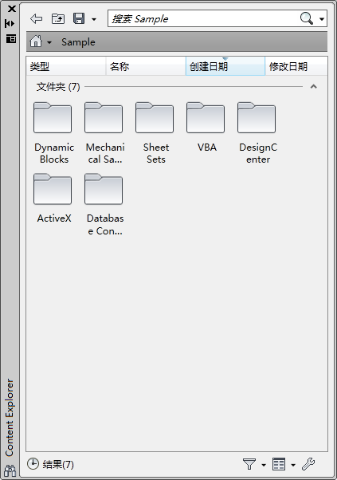Select the ActiveX folder
Viewport: 337px width, 480px height.
pyautogui.click(x=54, y=199)
